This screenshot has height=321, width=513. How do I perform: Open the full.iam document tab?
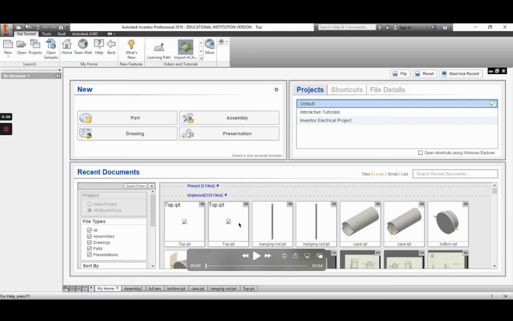[x=155, y=288]
